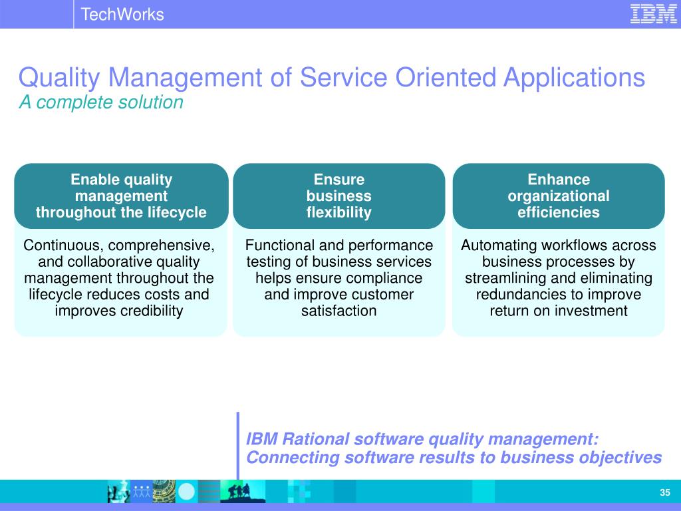Viewport: 681px width, 511px height.
Task: Select the subtitle 'A complete solution'
Action: click(x=101, y=102)
